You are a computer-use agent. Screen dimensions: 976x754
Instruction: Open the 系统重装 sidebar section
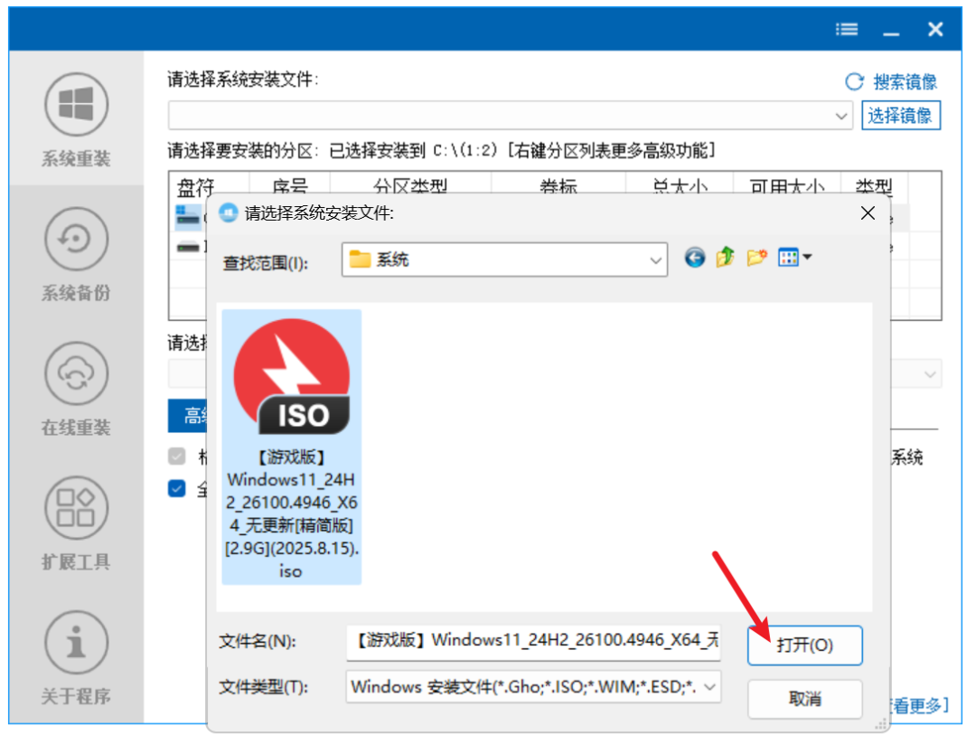click(76, 119)
